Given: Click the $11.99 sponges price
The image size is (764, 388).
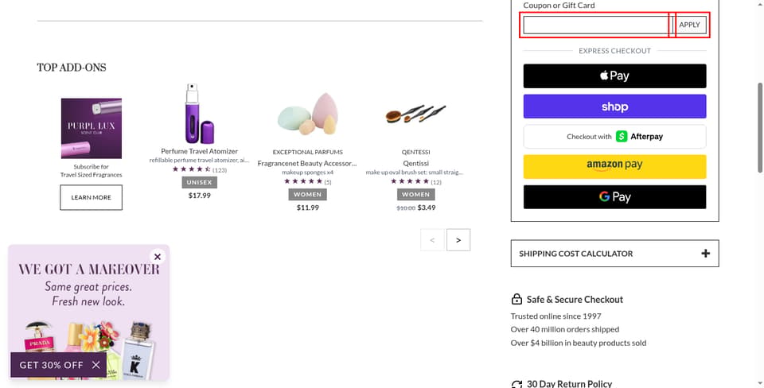Looking at the screenshot, I should 307,208.
